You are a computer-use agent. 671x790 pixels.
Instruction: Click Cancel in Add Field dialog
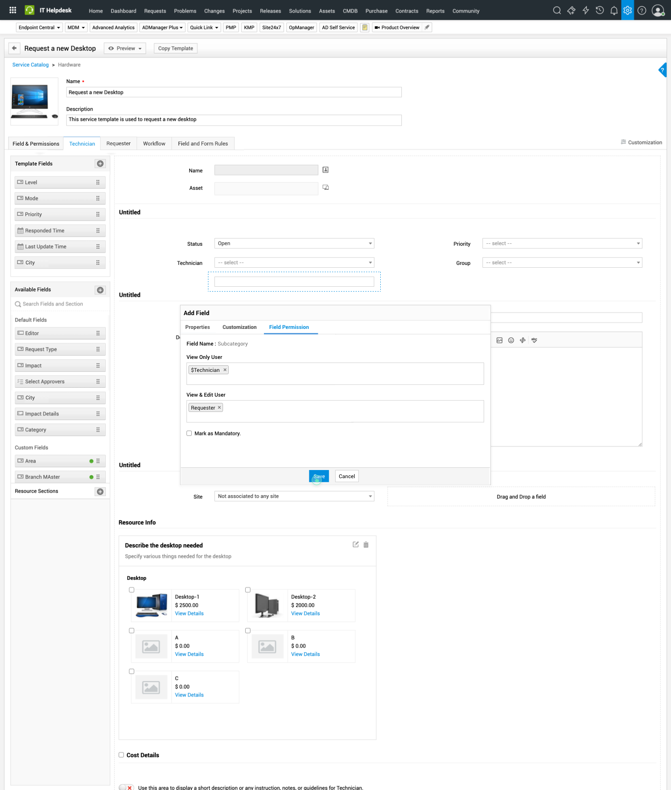coord(347,476)
